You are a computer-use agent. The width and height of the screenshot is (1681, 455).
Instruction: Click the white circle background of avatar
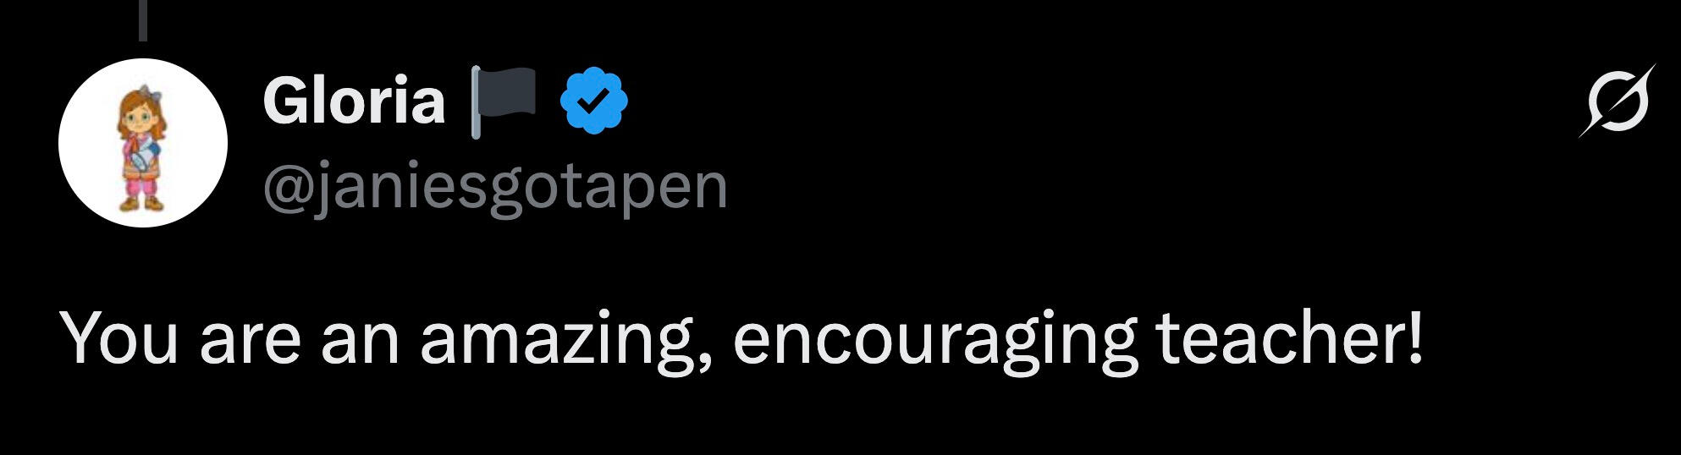tap(85, 143)
